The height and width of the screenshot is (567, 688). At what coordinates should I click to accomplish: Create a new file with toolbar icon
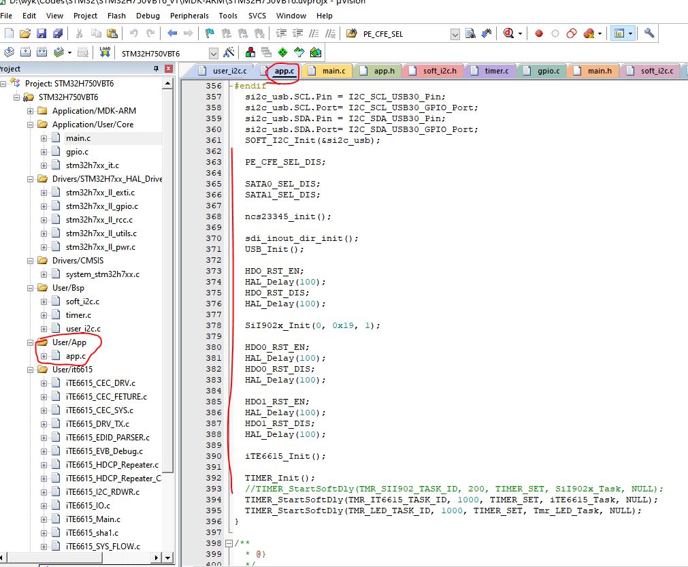pyautogui.click(x=10, y=33)
